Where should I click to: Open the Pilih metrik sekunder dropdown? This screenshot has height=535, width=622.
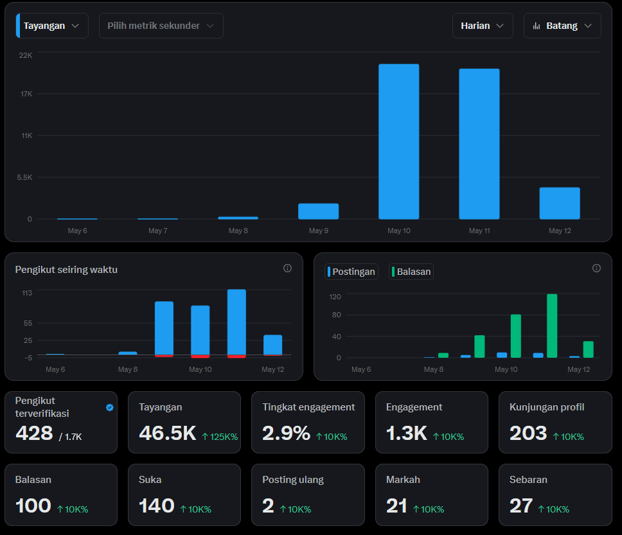click(x=161, y=26)
